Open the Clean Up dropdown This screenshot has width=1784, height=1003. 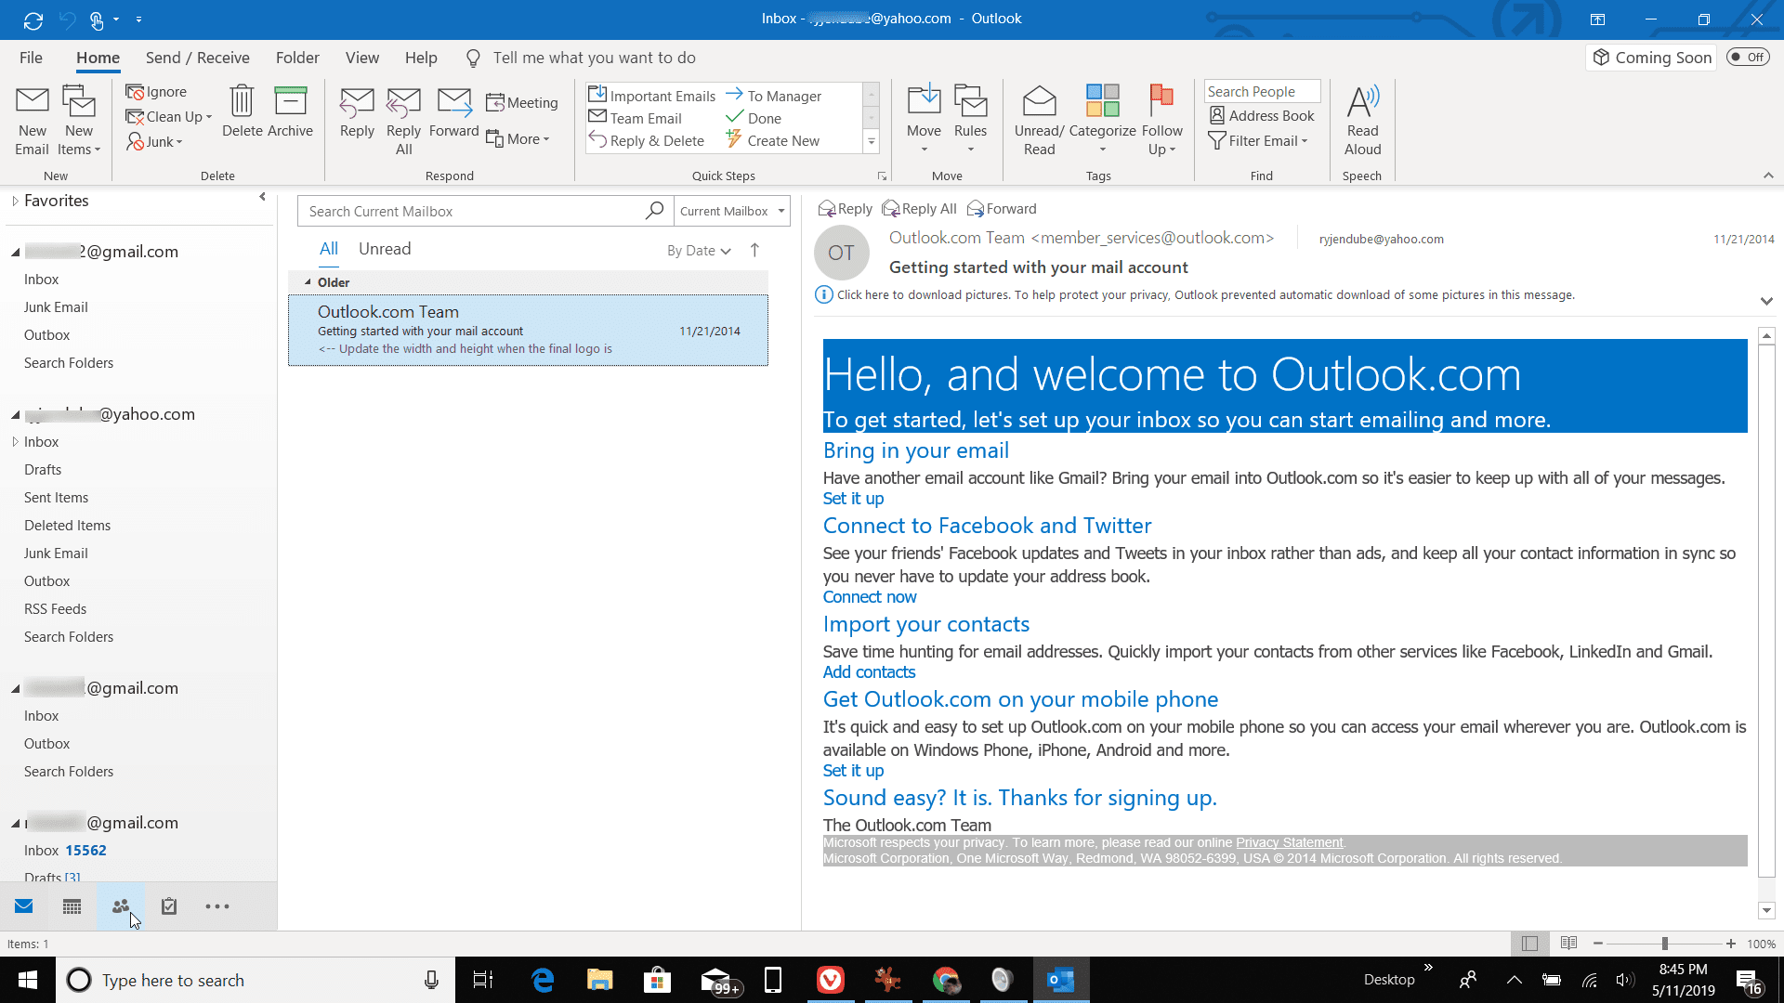tap(169, 117)
